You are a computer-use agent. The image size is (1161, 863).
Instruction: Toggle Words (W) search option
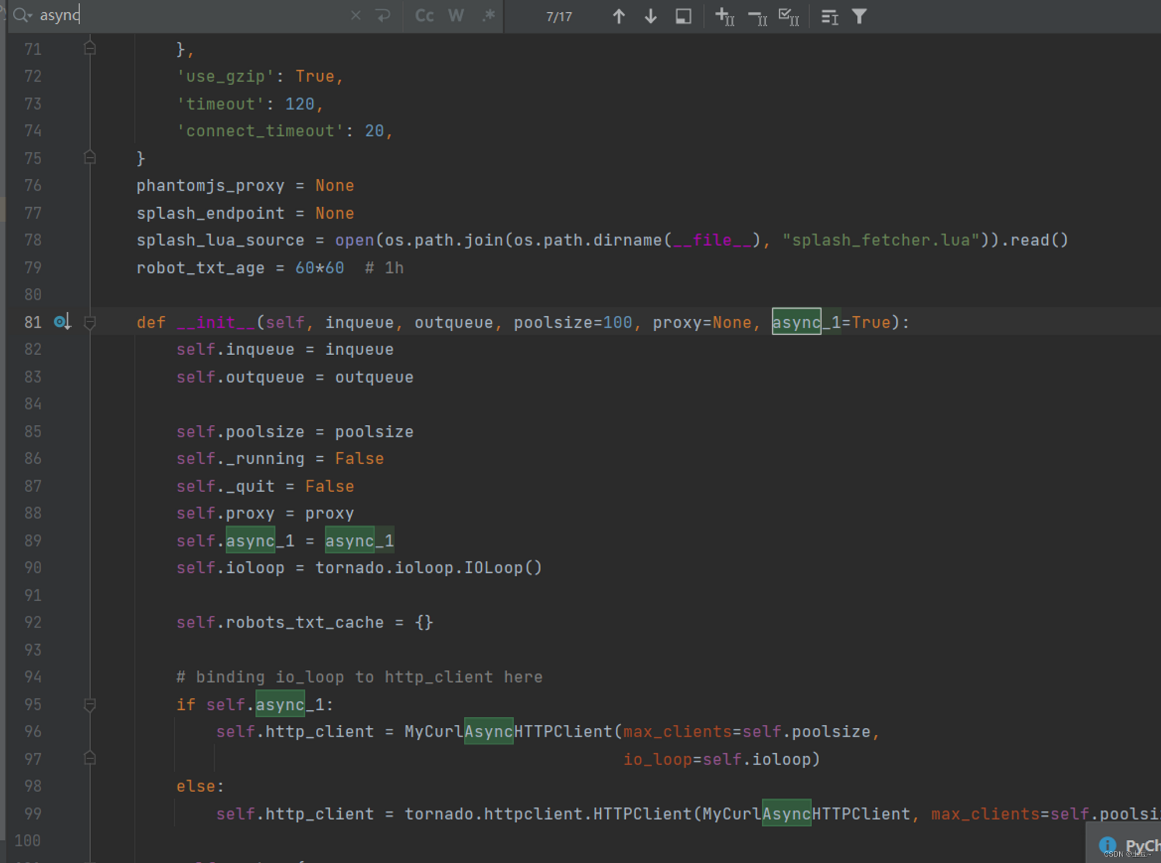456,16
